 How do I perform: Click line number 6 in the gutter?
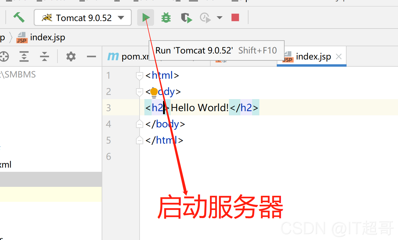pos(109,156)
